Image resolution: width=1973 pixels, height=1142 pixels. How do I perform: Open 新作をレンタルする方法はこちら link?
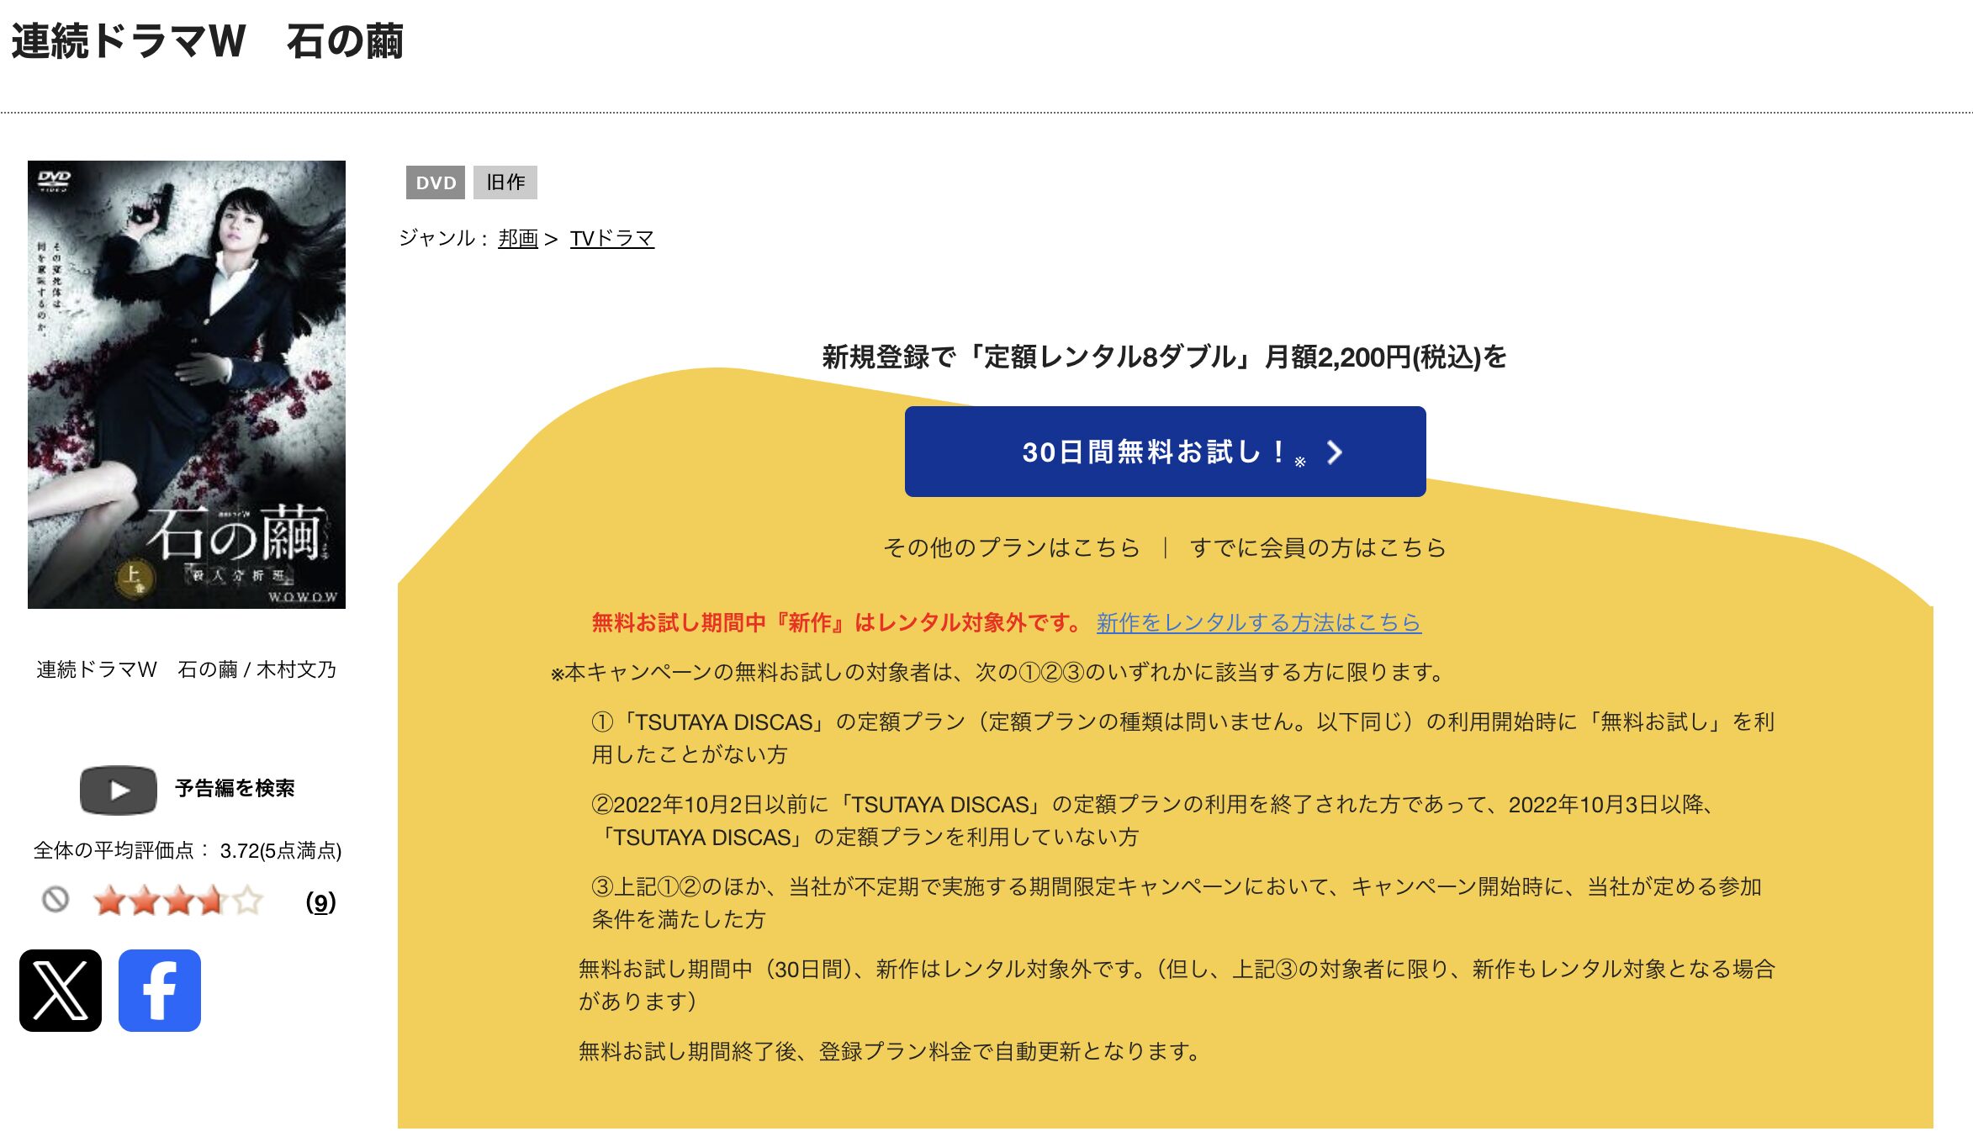(x=1258, y=622)
